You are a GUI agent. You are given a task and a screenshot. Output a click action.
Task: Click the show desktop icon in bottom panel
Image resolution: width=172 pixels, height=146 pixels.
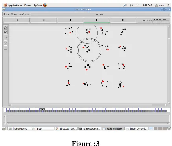pyautogui.click(x=4, y=129)
